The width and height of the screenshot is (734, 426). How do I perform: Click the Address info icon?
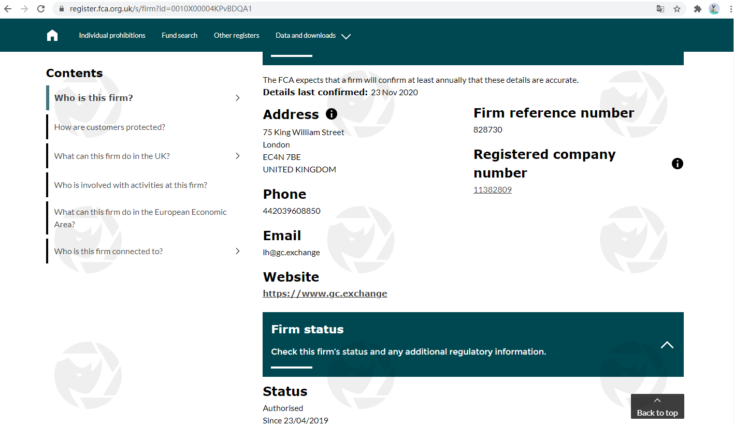point(332,114)
